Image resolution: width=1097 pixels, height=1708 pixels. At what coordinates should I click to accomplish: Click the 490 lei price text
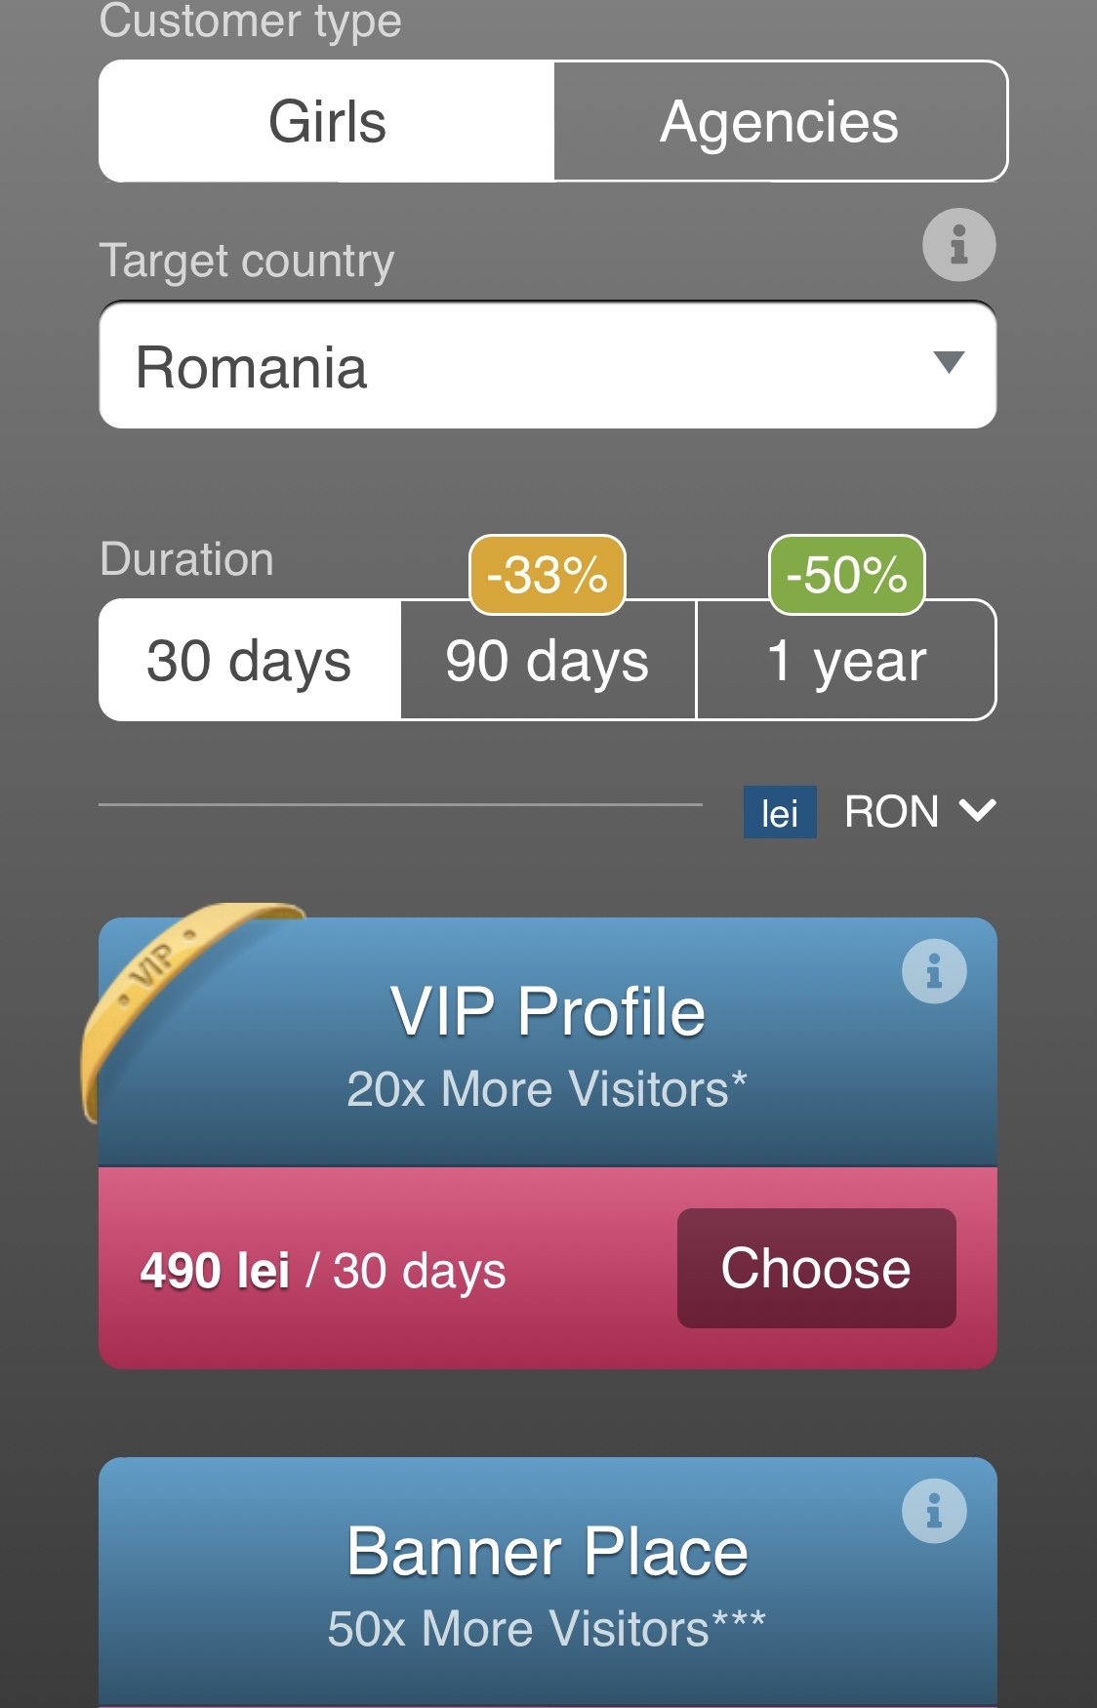(216, 1271)
